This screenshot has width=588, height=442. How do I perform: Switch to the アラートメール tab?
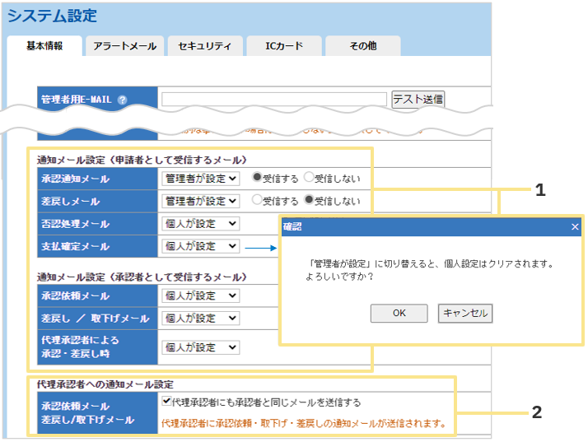pyautogui.click(x=125, y=46)
